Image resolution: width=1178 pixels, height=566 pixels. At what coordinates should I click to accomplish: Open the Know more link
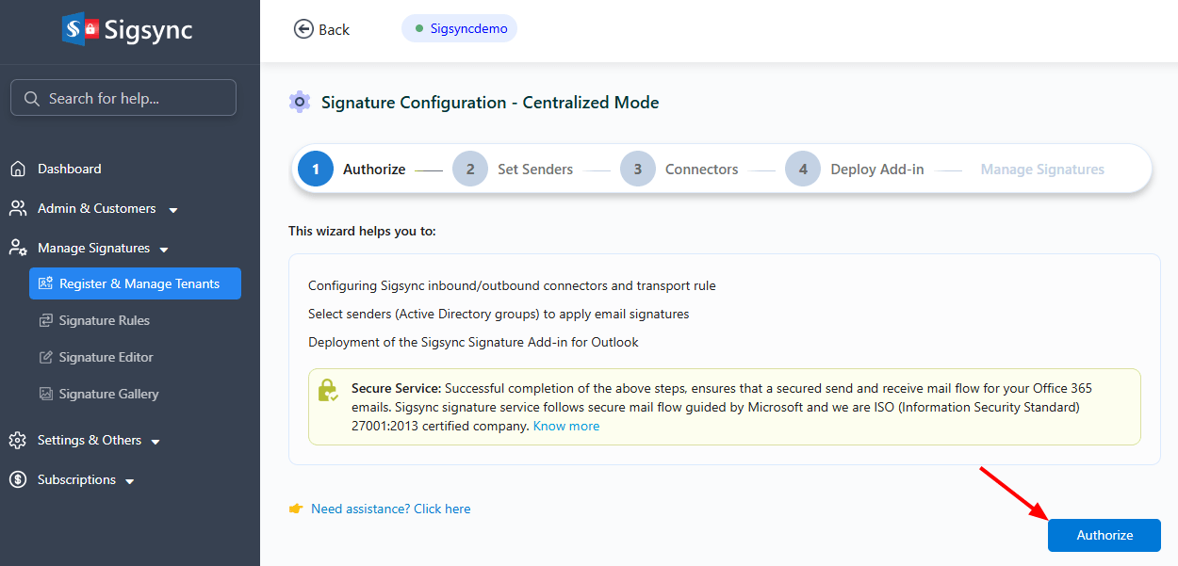pyautogui.click(x=566, y=426)
